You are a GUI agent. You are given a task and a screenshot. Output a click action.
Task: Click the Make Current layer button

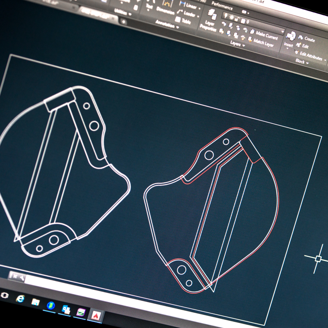click(264, 34)
